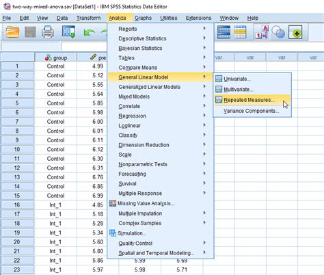Click the Open data document folder icon
This screenshot has height=275, width=324.
tap(12, 32)
